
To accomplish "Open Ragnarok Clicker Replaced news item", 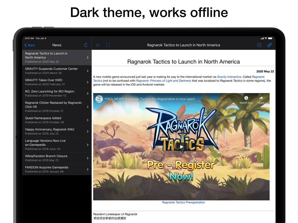I will [x=57, y=107].
